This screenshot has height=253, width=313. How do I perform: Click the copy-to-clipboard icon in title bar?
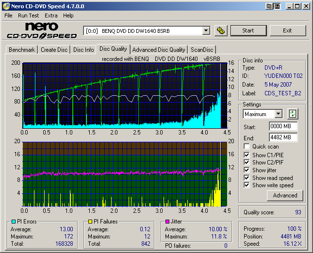click(269, 6)
